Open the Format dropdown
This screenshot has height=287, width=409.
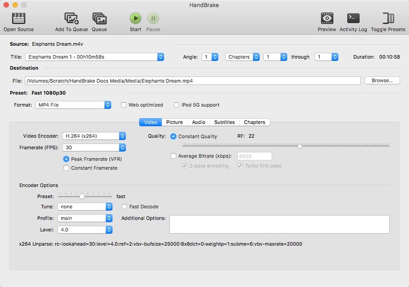point(73,105)
